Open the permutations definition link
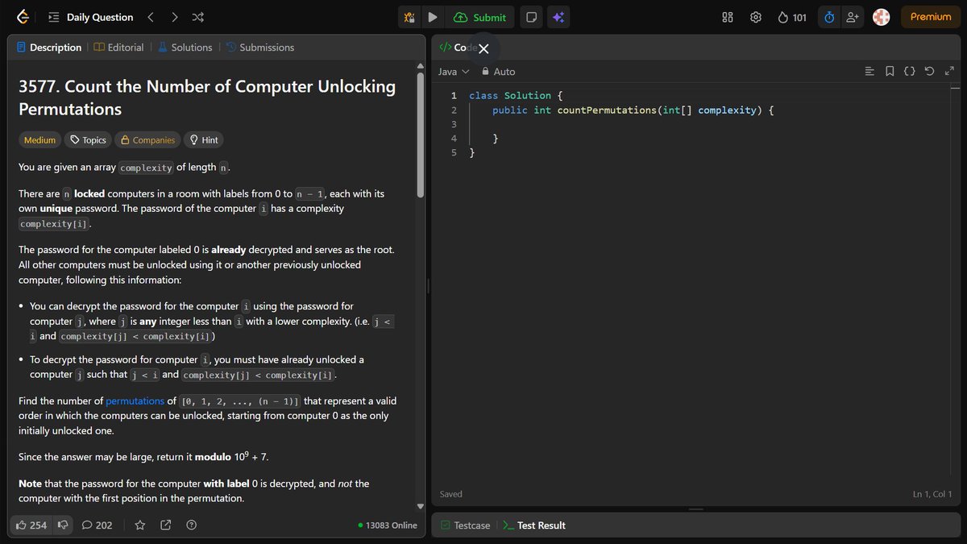967x544 pixels. (135, 401)
